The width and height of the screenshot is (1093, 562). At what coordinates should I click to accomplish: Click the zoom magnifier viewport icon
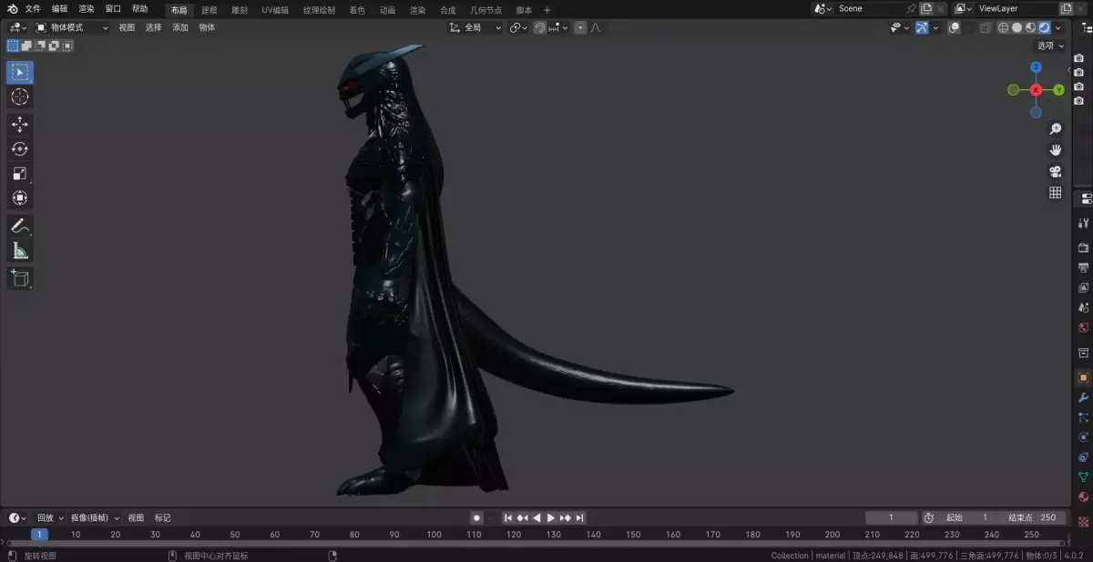[1056, 129]
